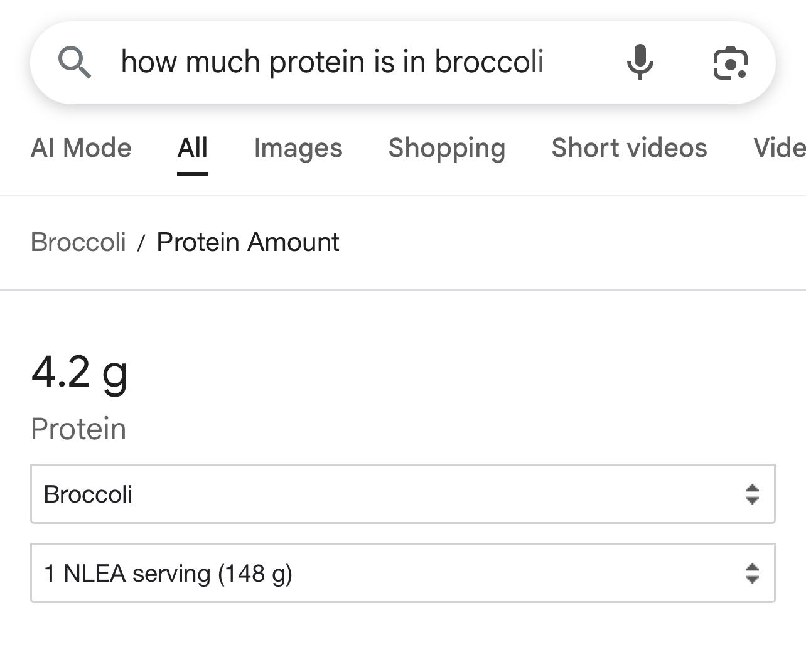Click the Protein Amount breadcrumb
Image resolution: width=806 pixels, height=662 pixels.
(x=248, y=242)
